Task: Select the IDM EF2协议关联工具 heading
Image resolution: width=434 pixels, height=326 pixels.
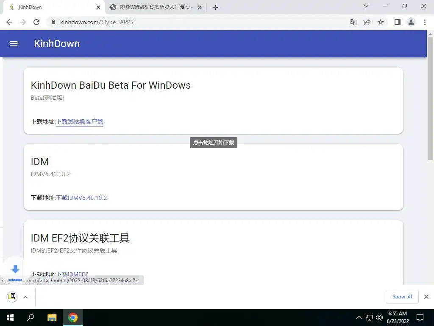Action: pyautogui.click(x=80, y=238)
